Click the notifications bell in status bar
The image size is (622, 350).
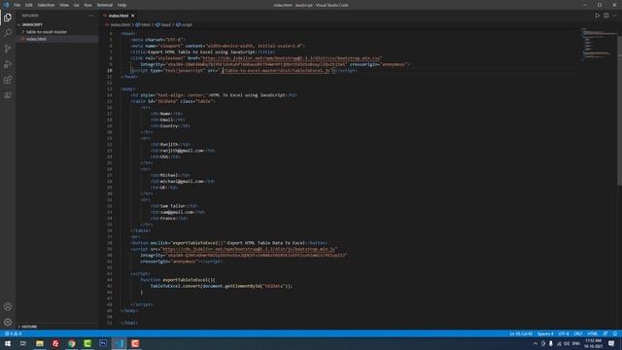coord(615,333)
